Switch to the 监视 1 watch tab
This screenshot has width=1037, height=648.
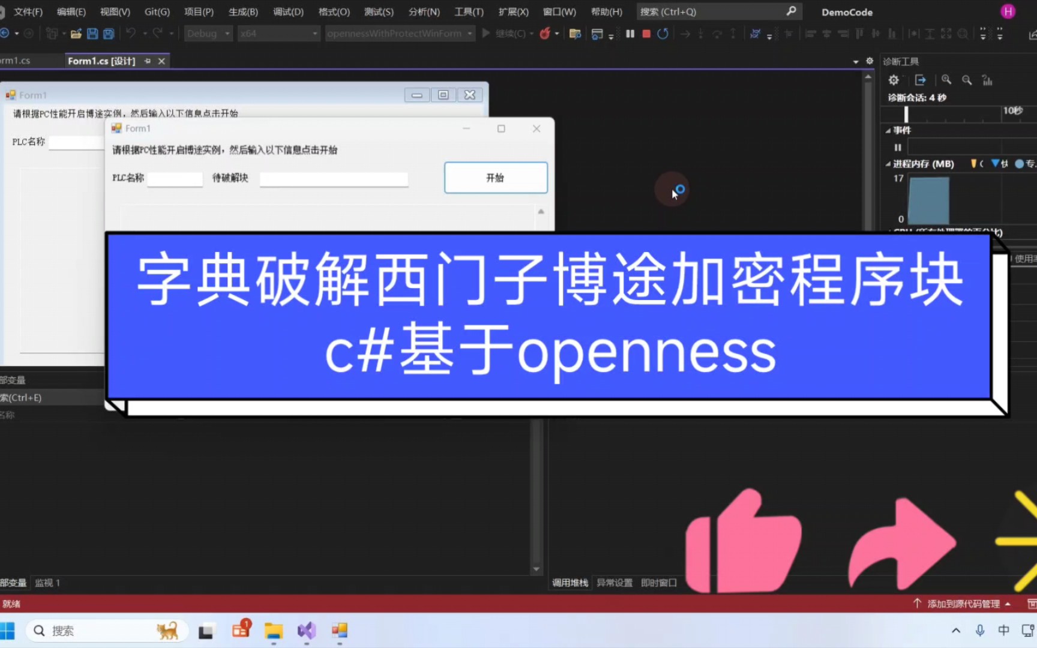tap(47, 583)
